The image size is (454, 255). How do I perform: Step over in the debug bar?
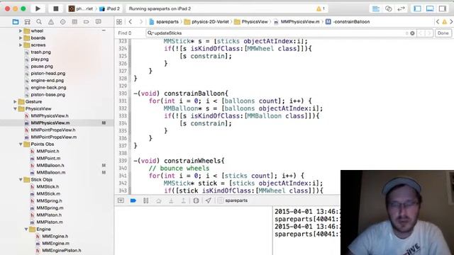[x=158, y=200]
